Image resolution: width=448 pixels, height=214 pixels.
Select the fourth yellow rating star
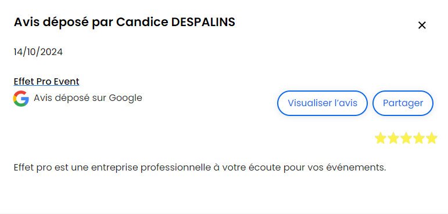tap(419, 138)
